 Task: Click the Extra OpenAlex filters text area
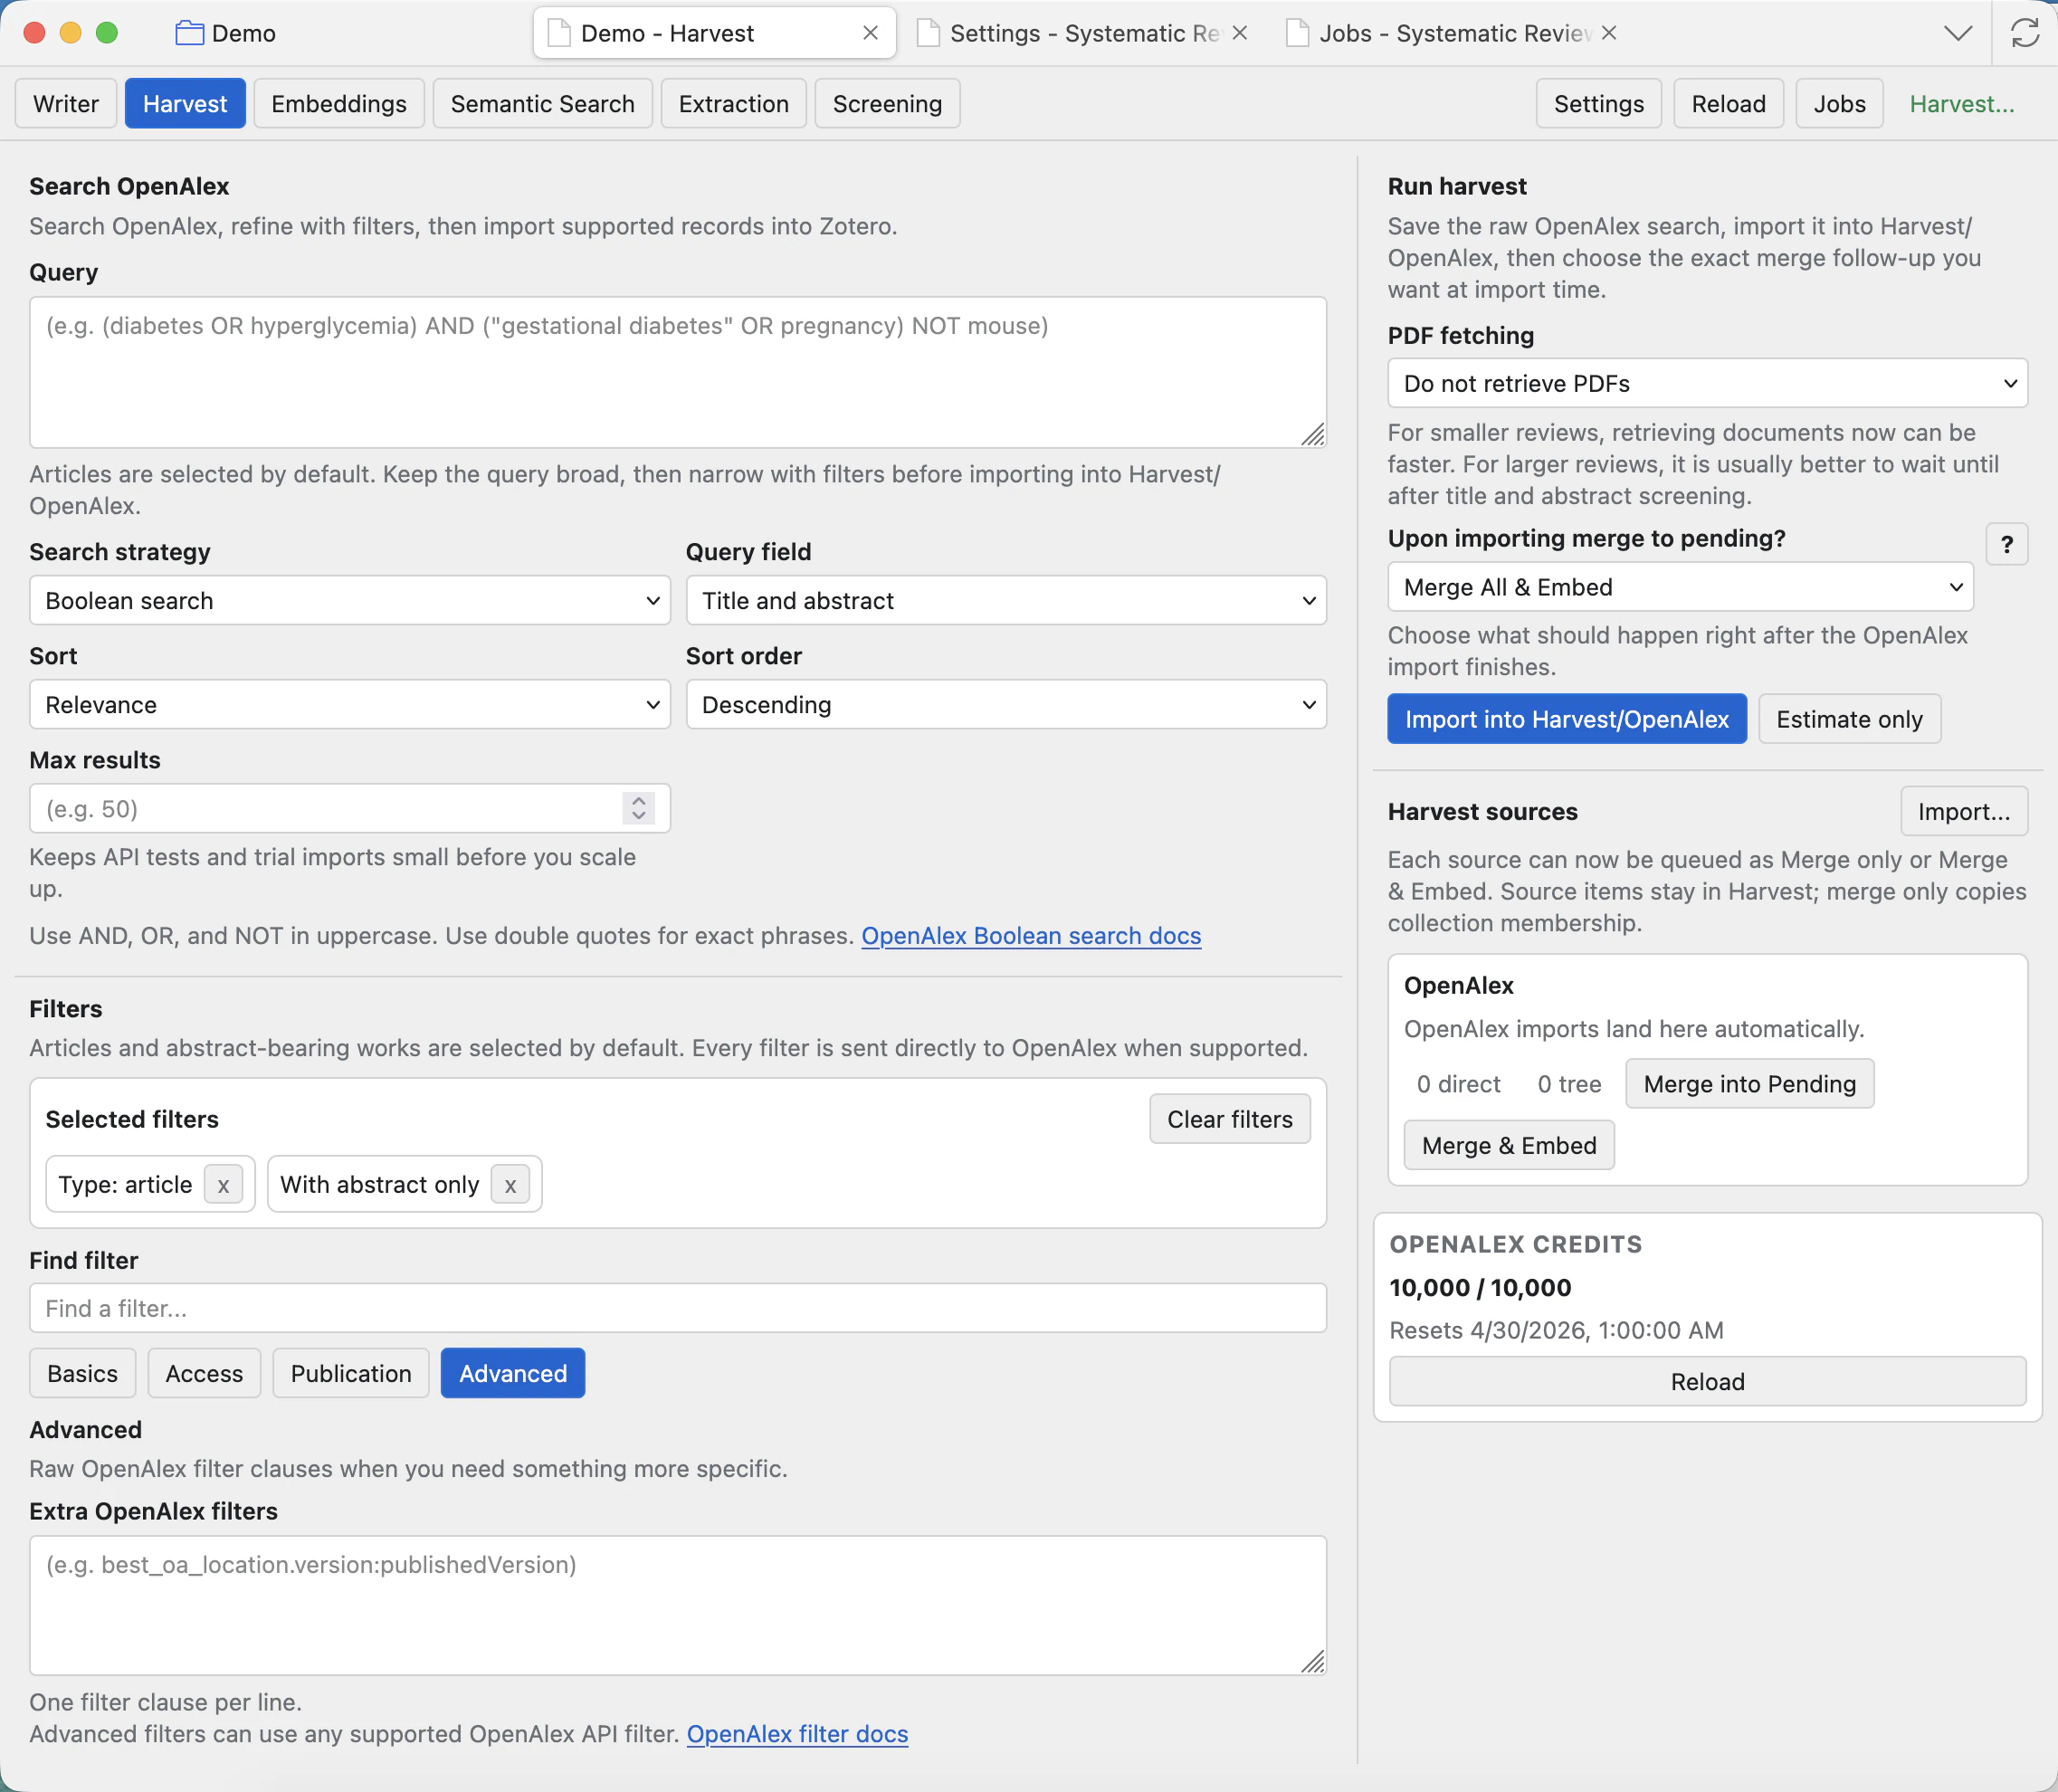click(678, 1605)
